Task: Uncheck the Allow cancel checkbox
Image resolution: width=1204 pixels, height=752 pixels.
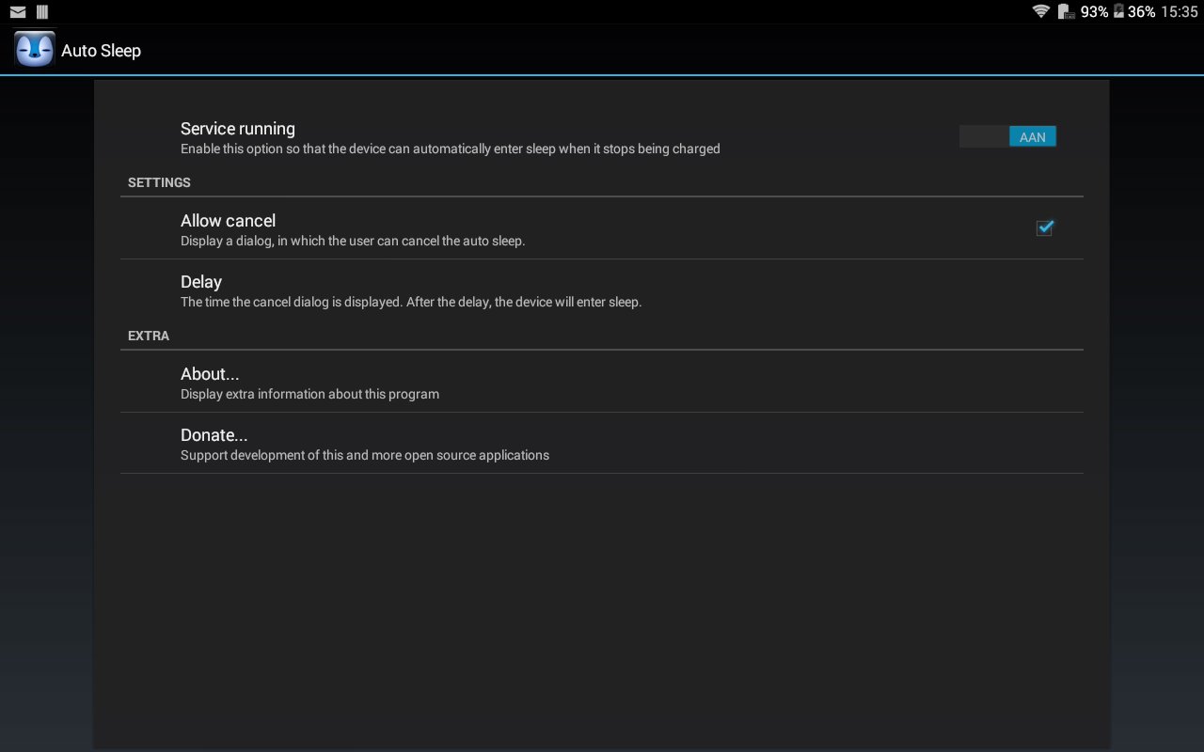Action: (1044, 227)
